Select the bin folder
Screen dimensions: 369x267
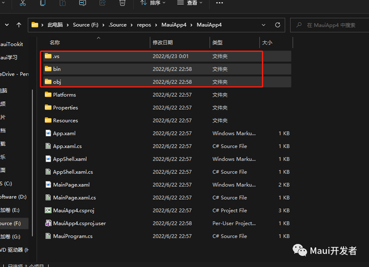[57, 69]
